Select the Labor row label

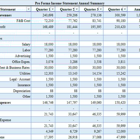point(27,50)
